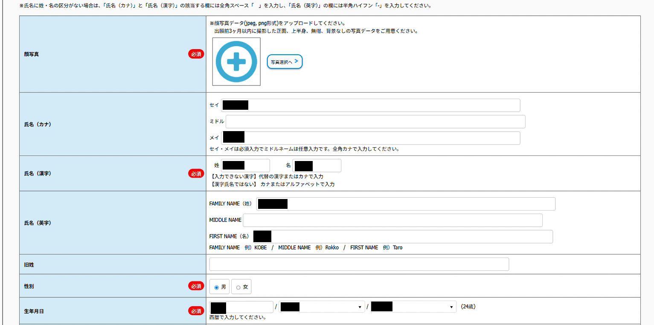This screenshot has height=325, width=654.
Task: Click the blue plus photo upload icon
Action: (236, 61)
